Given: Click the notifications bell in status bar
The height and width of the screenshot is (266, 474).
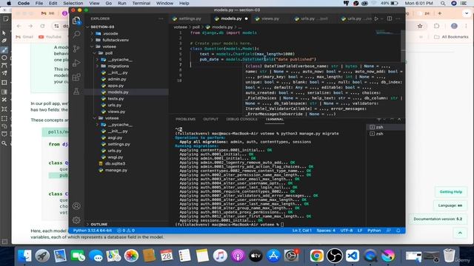Looking at the screenshot, I should click(398, 231).
